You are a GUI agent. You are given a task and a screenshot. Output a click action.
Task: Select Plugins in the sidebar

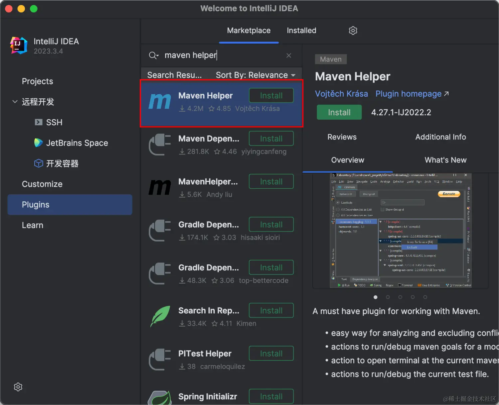point(70,205)
